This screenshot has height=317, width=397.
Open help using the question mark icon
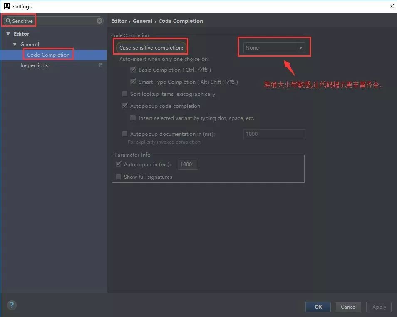[12, 305]
